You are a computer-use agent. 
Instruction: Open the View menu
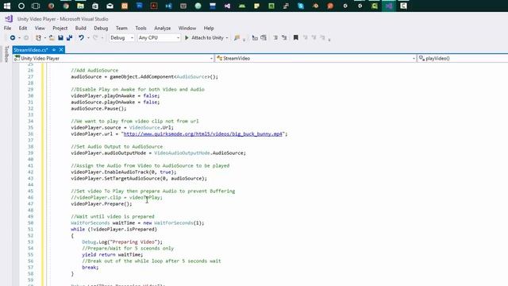(40, 29)
